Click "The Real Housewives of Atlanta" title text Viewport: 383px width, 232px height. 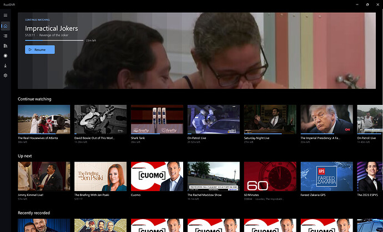coord(38,138)
